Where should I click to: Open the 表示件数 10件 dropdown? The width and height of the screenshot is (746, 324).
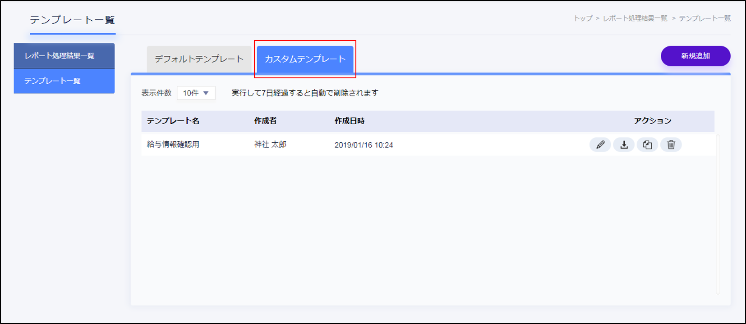tap(196, 93)
